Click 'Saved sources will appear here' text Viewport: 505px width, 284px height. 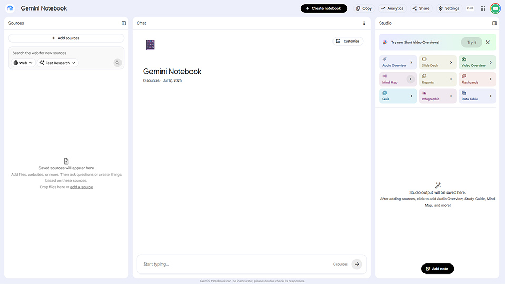[x=66, y=168]
